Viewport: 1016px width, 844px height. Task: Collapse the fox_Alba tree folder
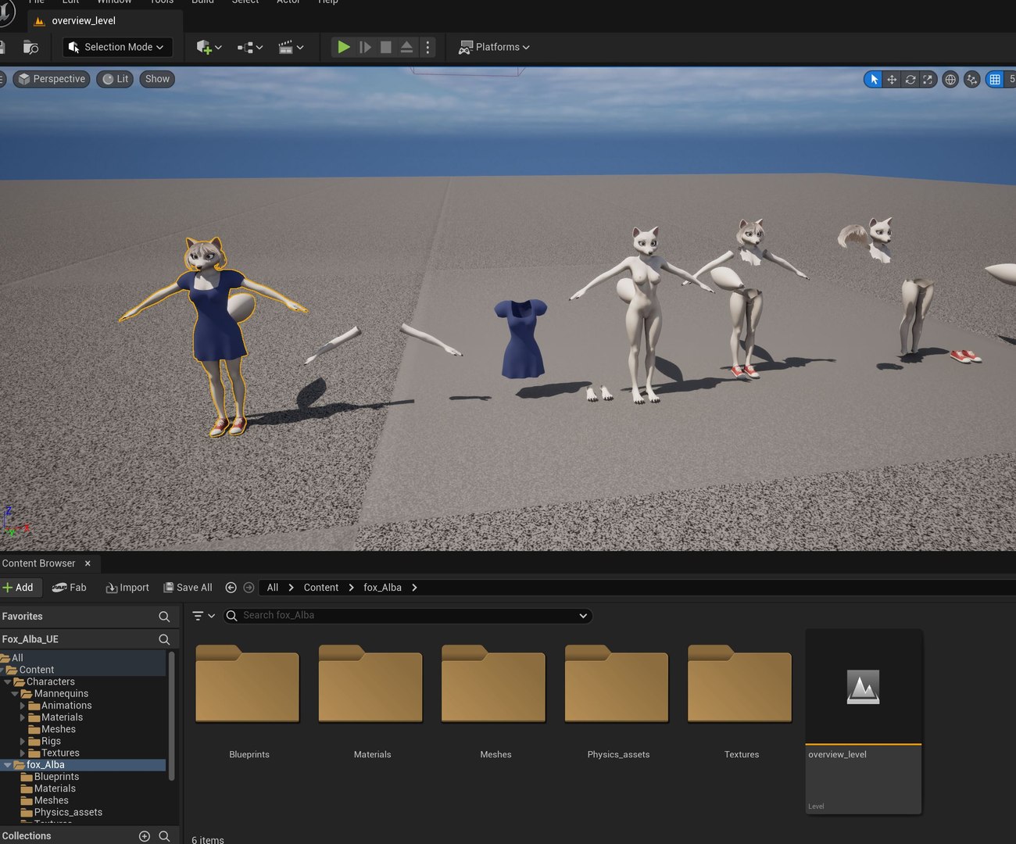coord(8,765)
